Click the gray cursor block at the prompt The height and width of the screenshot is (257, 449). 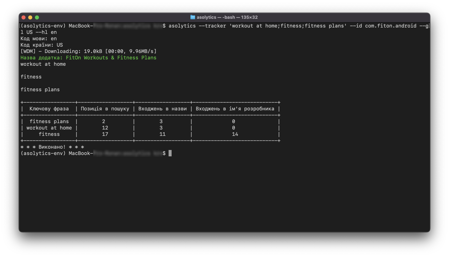tap(170, 153)
